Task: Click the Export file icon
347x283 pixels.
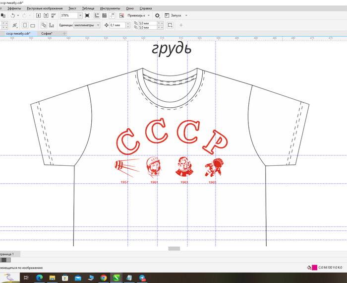Action: coord(46,15)
